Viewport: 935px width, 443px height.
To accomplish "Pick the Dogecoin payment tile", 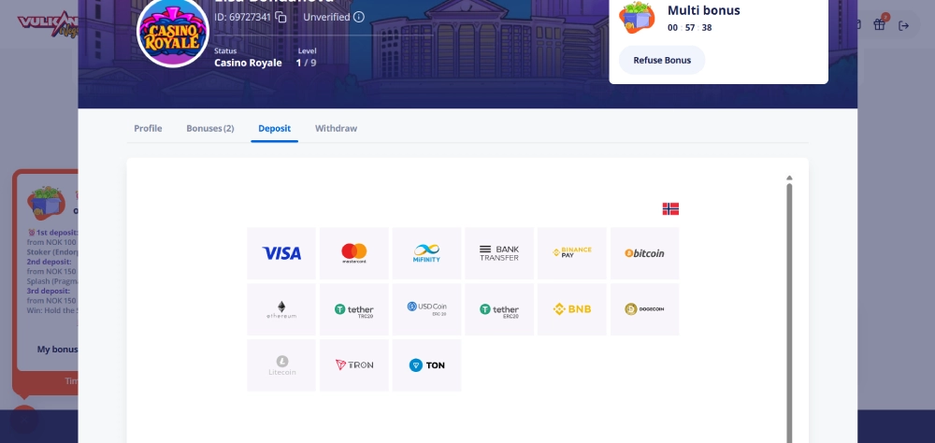I will click(x=644, y=309).
